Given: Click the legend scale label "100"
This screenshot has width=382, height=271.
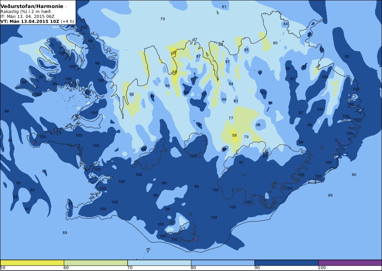Looking at the screenshot, I should pos(322,268).
